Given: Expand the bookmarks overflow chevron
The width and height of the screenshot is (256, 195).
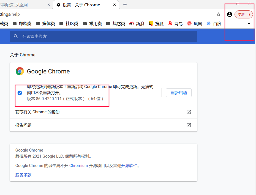Looking at the screenshot, I should (x=249, y=23).
